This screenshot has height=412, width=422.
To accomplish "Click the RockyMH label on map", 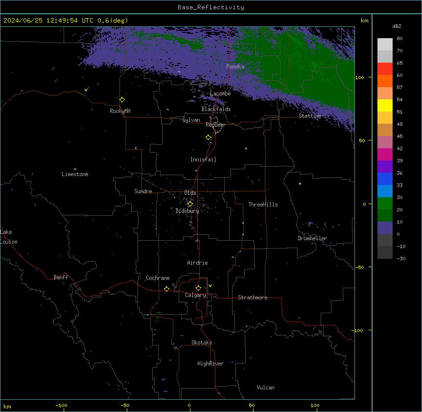I will (120, 111).
